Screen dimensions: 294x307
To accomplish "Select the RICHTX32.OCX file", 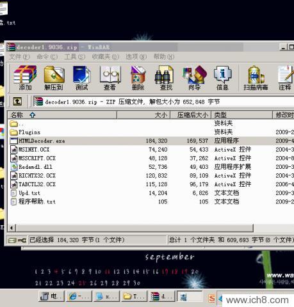I will (x=151, y=175).
